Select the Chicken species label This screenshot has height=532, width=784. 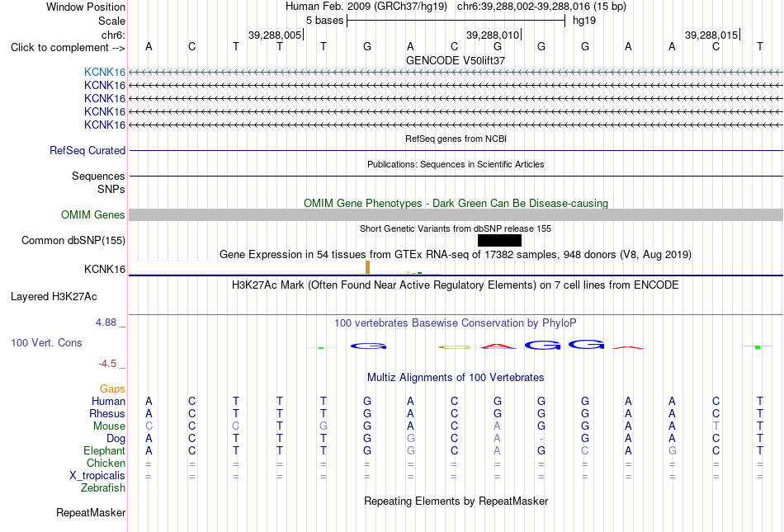pos(106,463)
